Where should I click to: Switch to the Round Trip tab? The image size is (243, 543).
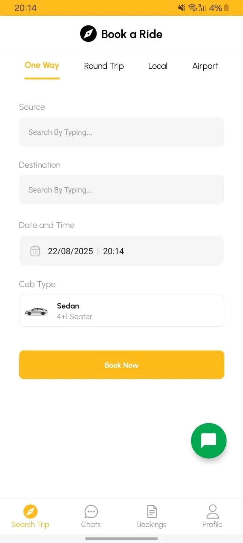tap(104, 66)
